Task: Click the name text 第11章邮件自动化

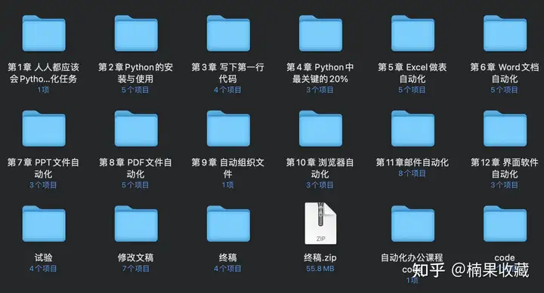Action: (413, 162)
